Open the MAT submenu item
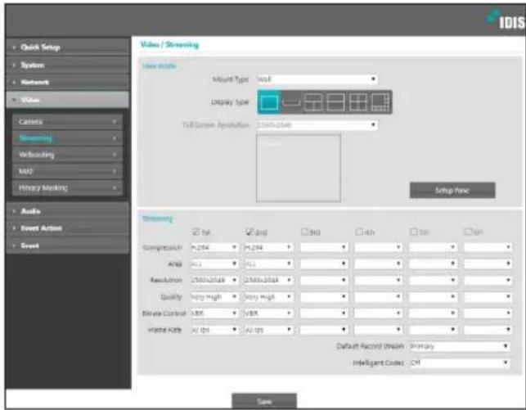Screen dimensions: 526x410 tap(67, 171)
